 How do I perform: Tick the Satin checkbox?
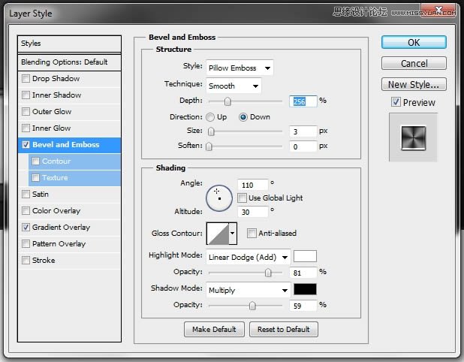coord(26,195)
